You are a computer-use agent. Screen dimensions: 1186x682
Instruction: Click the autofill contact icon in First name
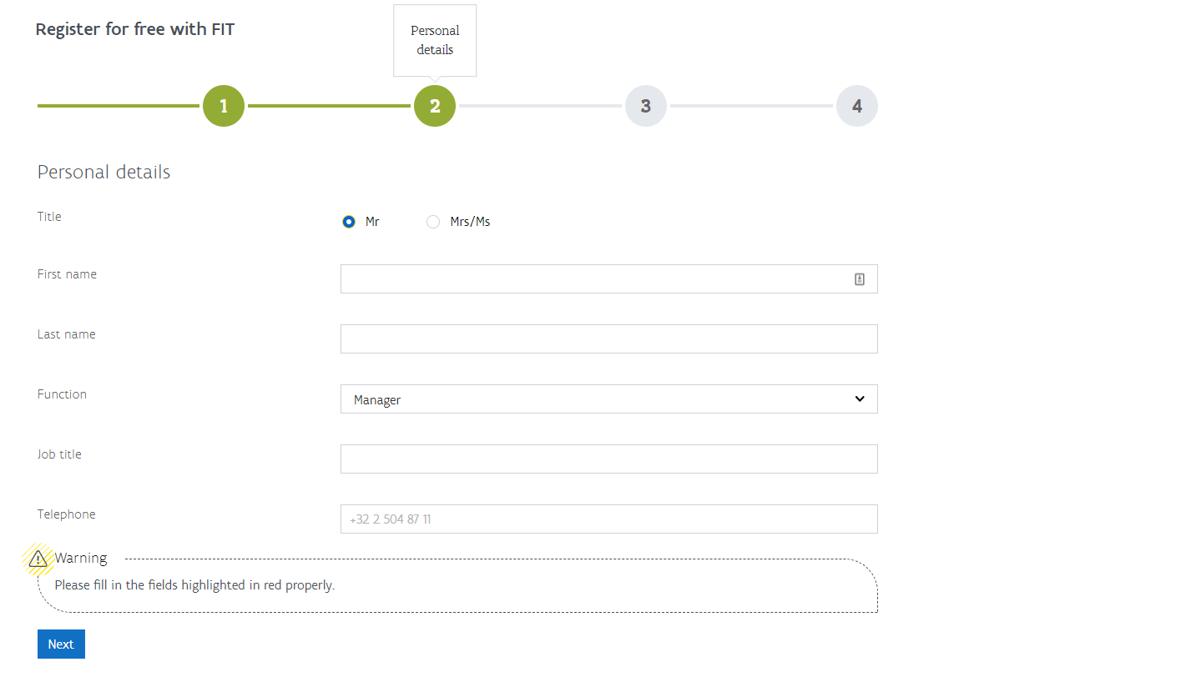[860, 279]
